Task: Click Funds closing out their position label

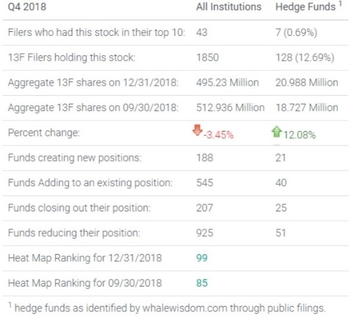Action: tap(79, 208)
